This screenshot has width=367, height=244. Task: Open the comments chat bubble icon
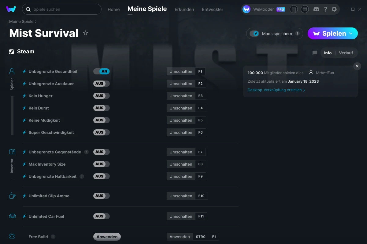tap(315, 53)
